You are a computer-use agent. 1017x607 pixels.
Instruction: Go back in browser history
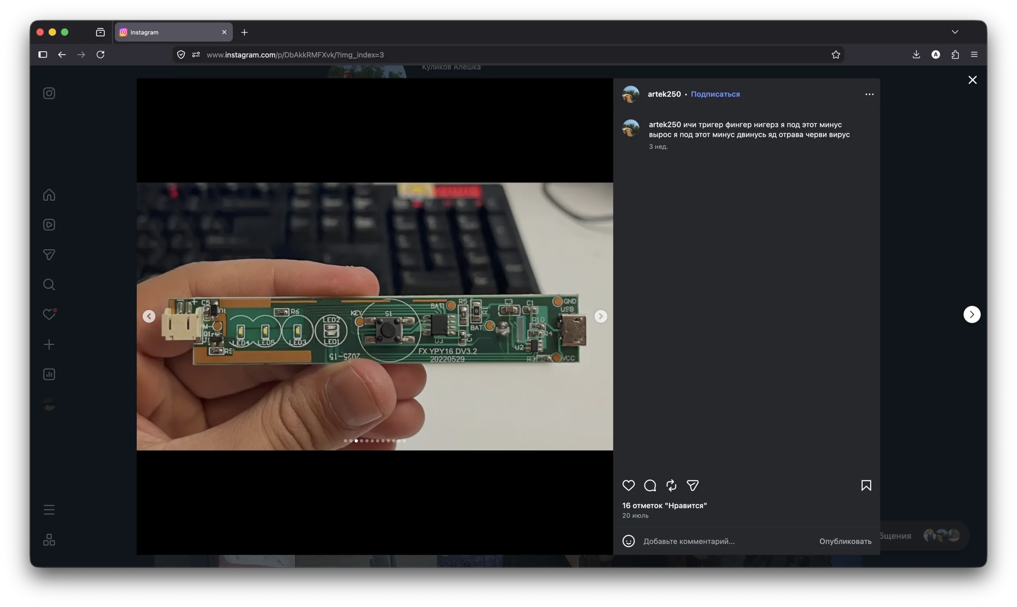coord(62,55)
